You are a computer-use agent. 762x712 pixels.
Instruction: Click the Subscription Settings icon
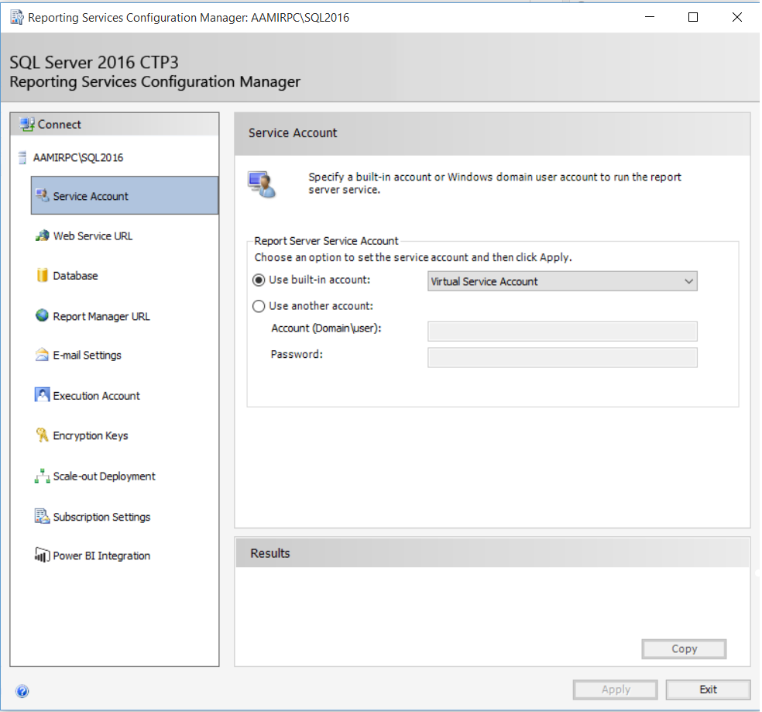(43, 516)
